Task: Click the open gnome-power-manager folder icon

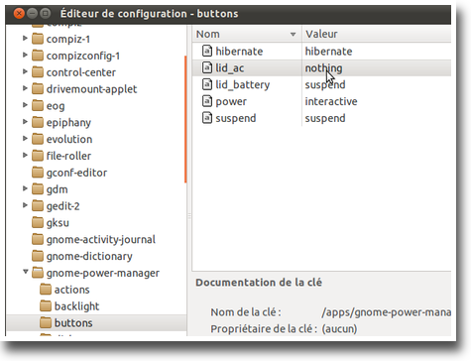Action: 38,273
